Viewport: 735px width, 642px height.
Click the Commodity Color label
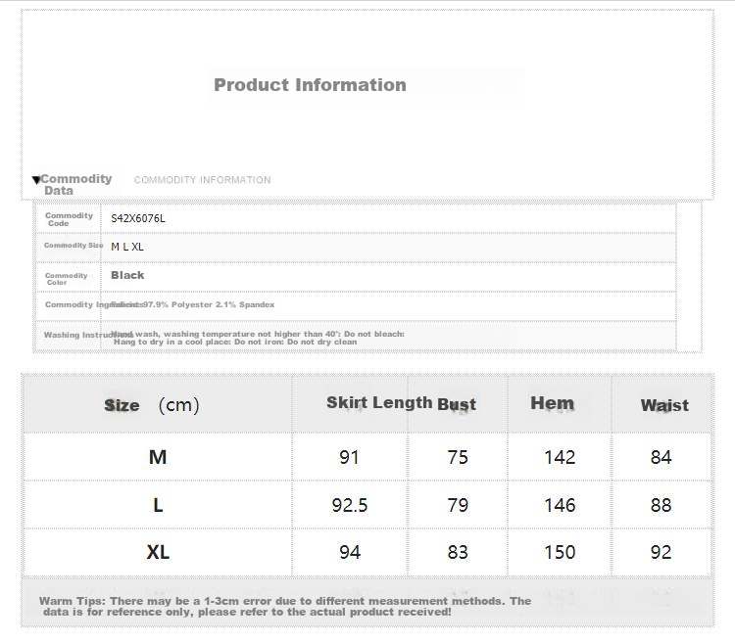pos(66,279)
